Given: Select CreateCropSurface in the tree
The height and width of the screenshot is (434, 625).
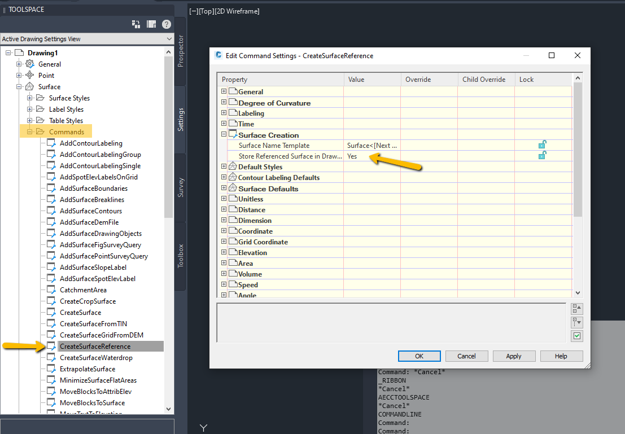Looking at the screenshot, I should pyautogui.click(x=88, y=301).
